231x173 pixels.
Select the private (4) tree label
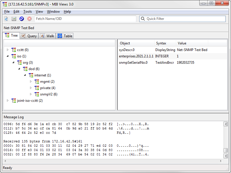(48, 88)
